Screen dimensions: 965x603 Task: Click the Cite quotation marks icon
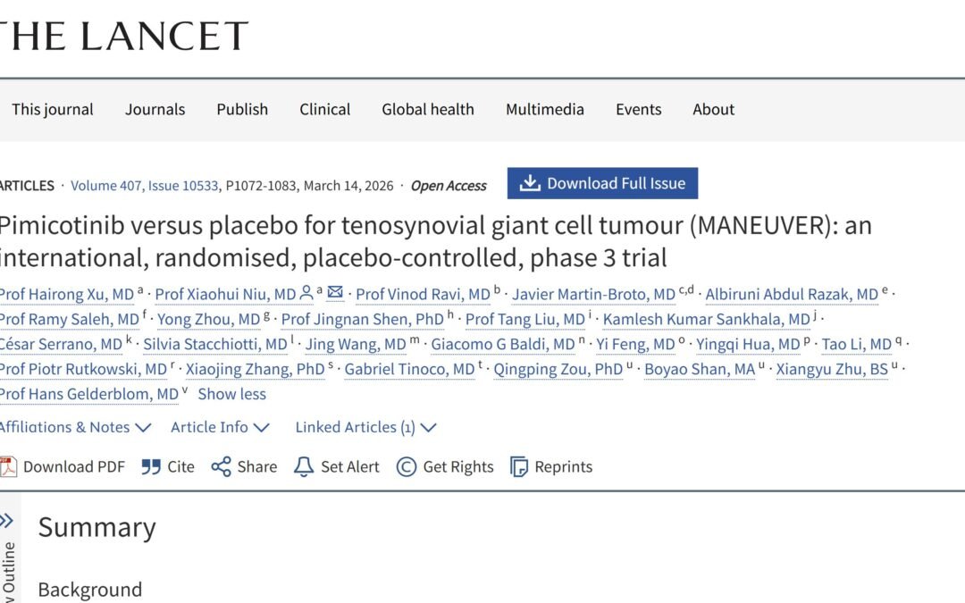151,466
